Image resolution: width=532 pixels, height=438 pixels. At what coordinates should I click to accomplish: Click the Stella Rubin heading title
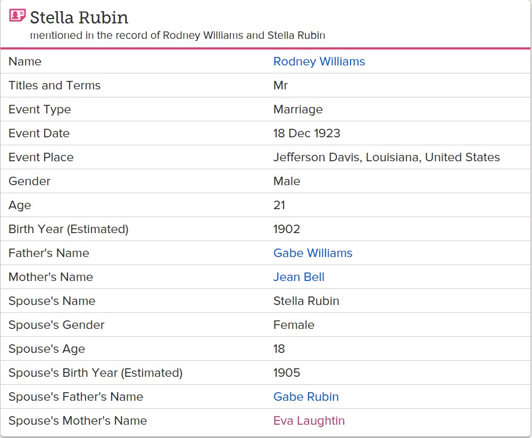tap(79, 18)
